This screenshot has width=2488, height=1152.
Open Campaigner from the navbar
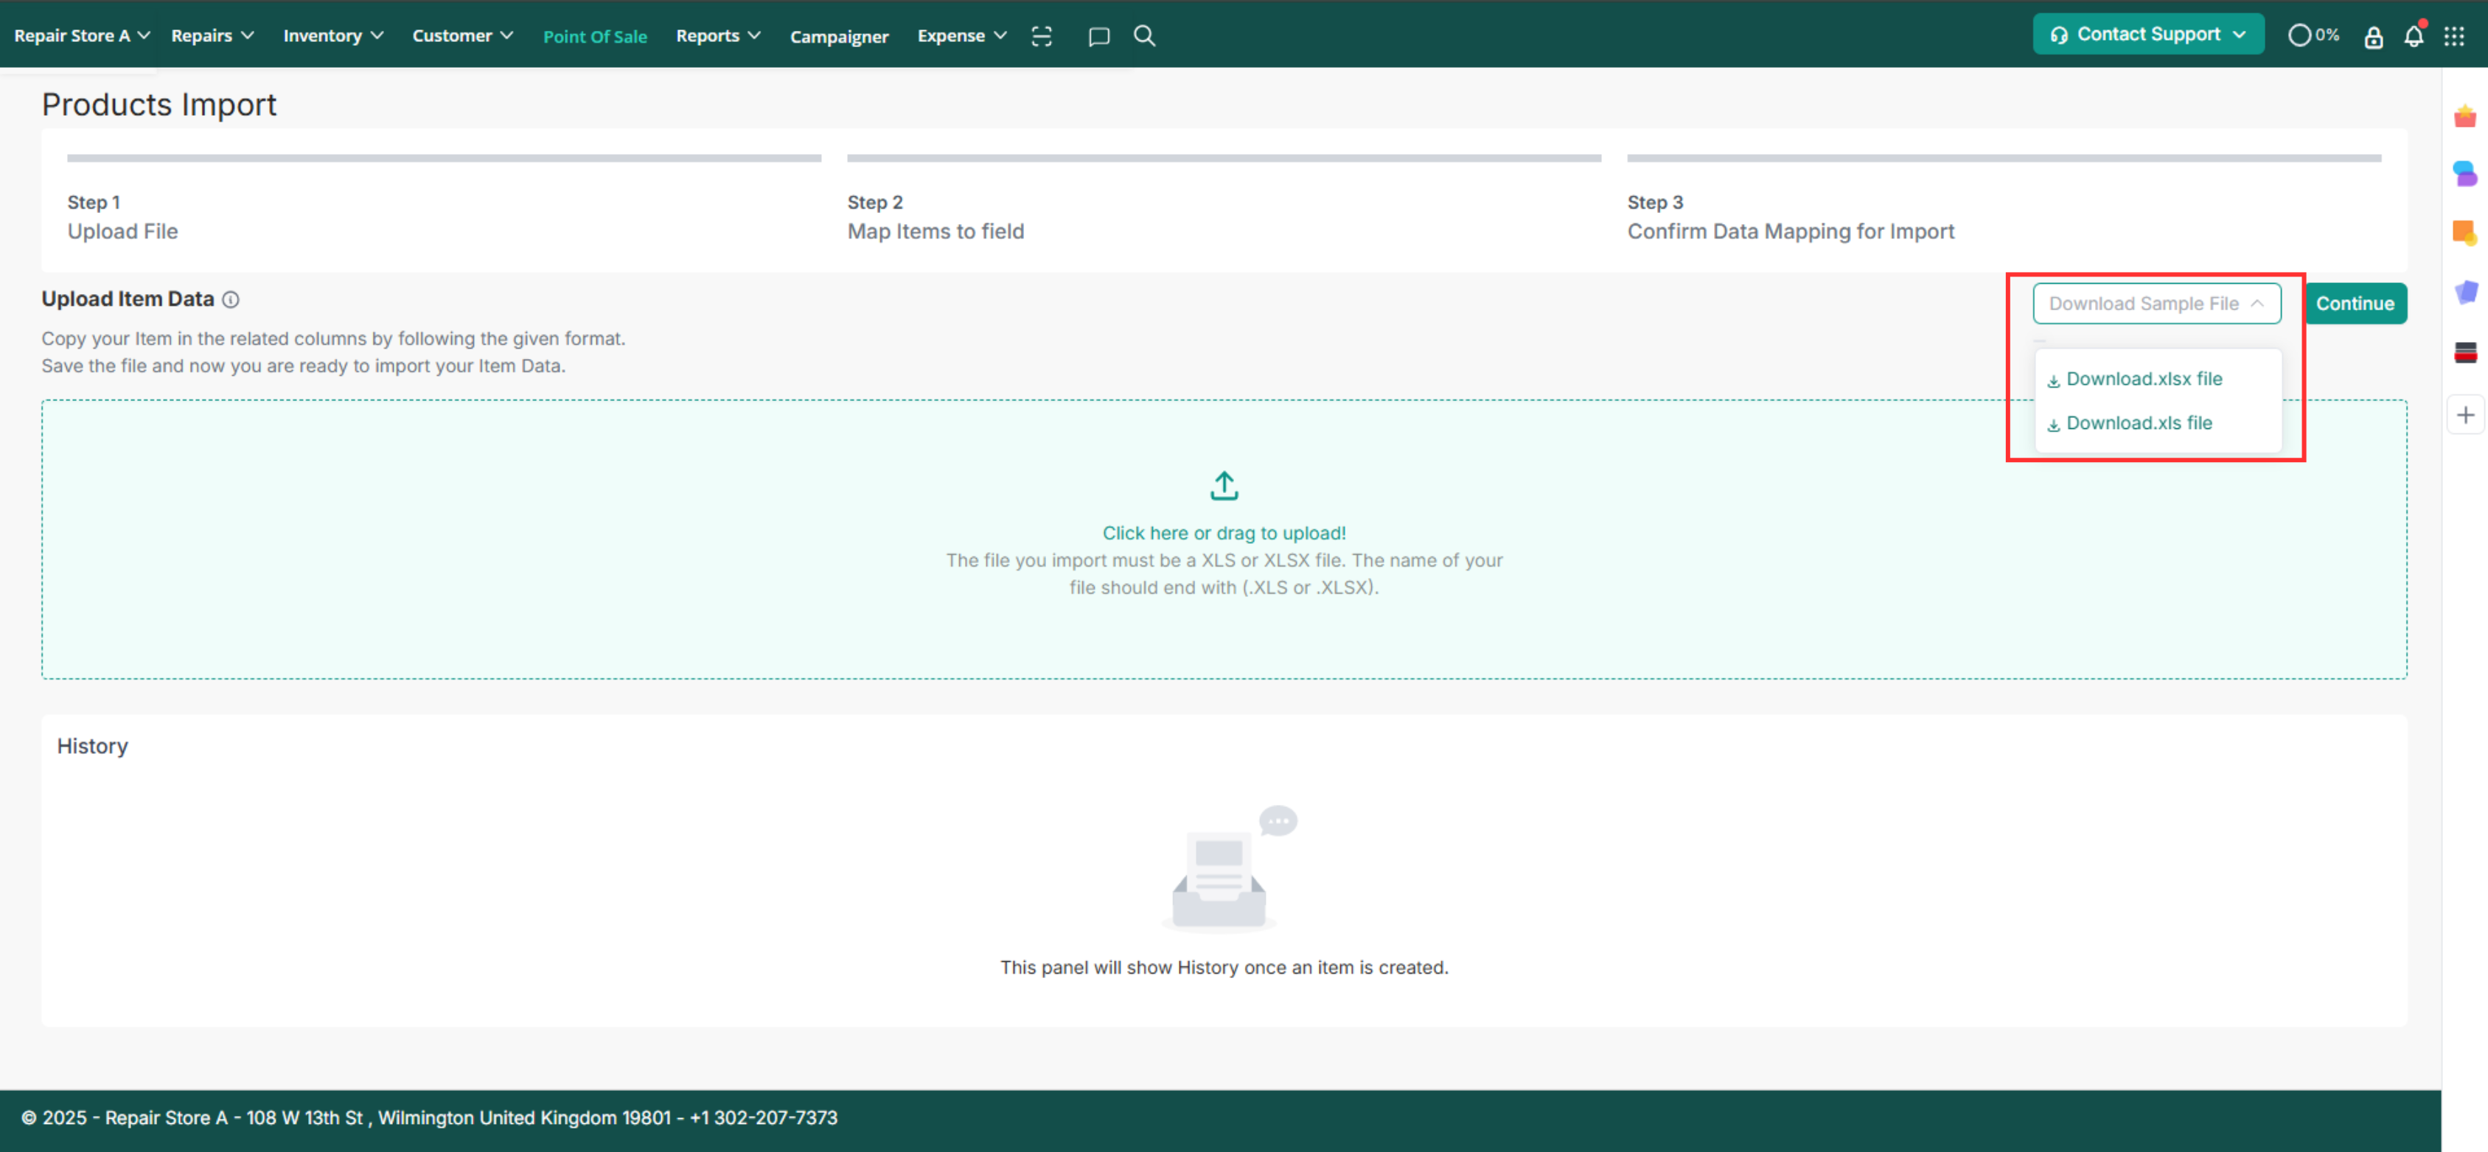[838, 37]
